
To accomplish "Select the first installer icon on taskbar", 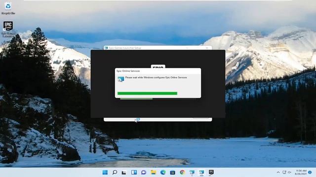I will 192,172.
